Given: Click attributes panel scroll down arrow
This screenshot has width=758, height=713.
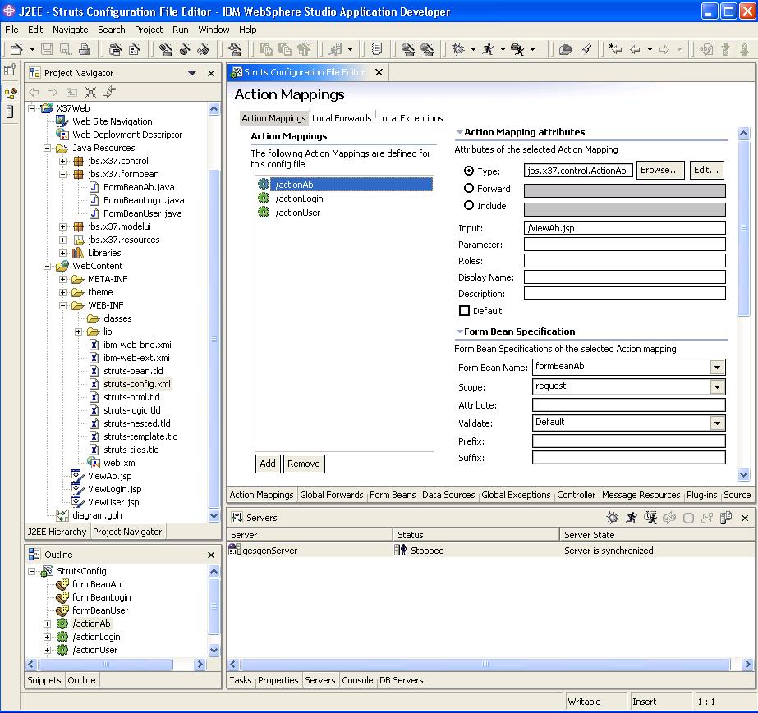Looking at the screenshot, I should click(x=743, y=475).
